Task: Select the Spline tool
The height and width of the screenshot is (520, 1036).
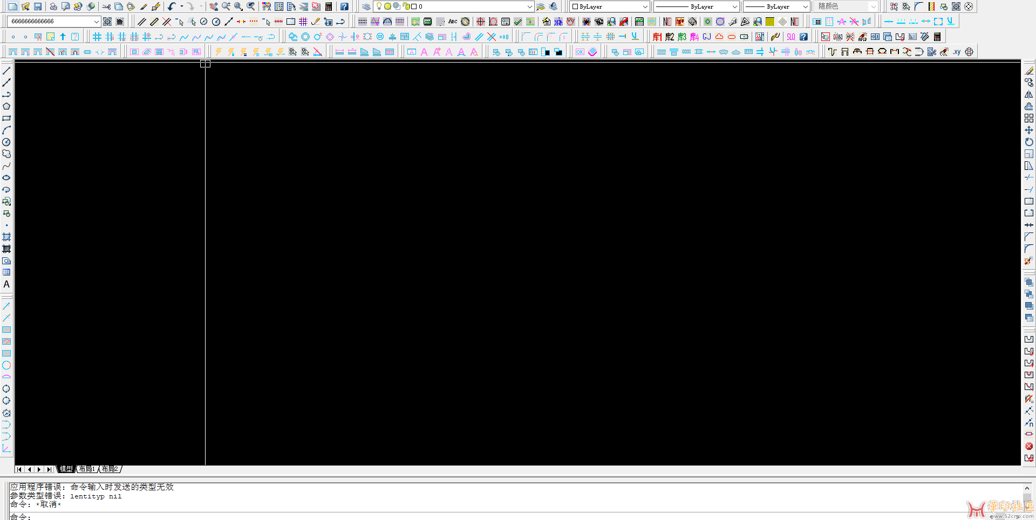Action: 6,166
